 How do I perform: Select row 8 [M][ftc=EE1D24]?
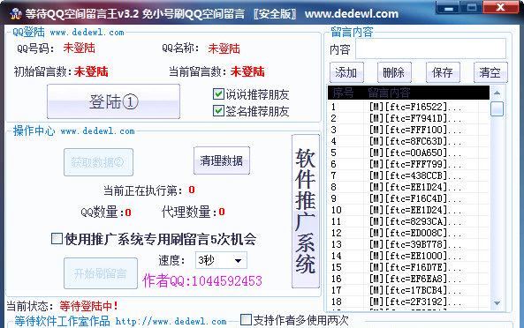click(408, 187)
